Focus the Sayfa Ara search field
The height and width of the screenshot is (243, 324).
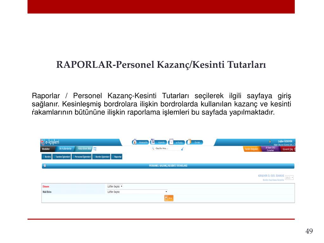click(x=168, y=148)
